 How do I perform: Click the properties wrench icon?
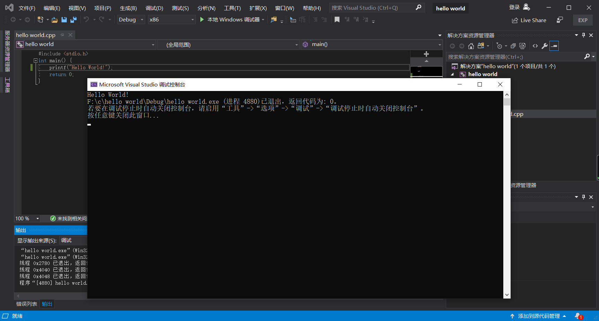[545, 46]
